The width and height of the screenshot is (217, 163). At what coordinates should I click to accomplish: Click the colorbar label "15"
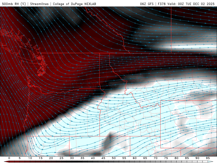click(40, 158)
